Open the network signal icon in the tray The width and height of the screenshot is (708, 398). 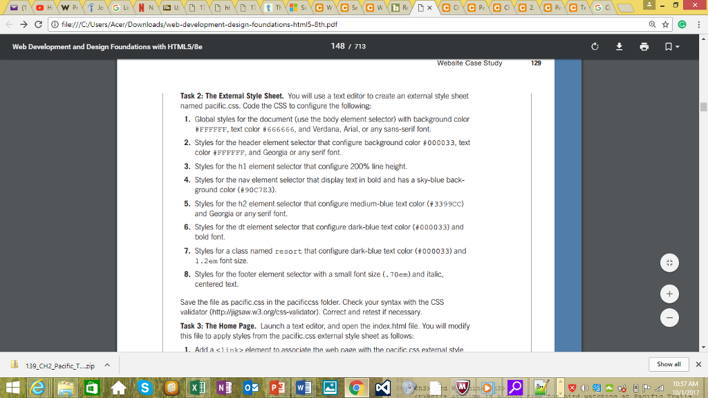pyautogui.click(x=659, y=388)
